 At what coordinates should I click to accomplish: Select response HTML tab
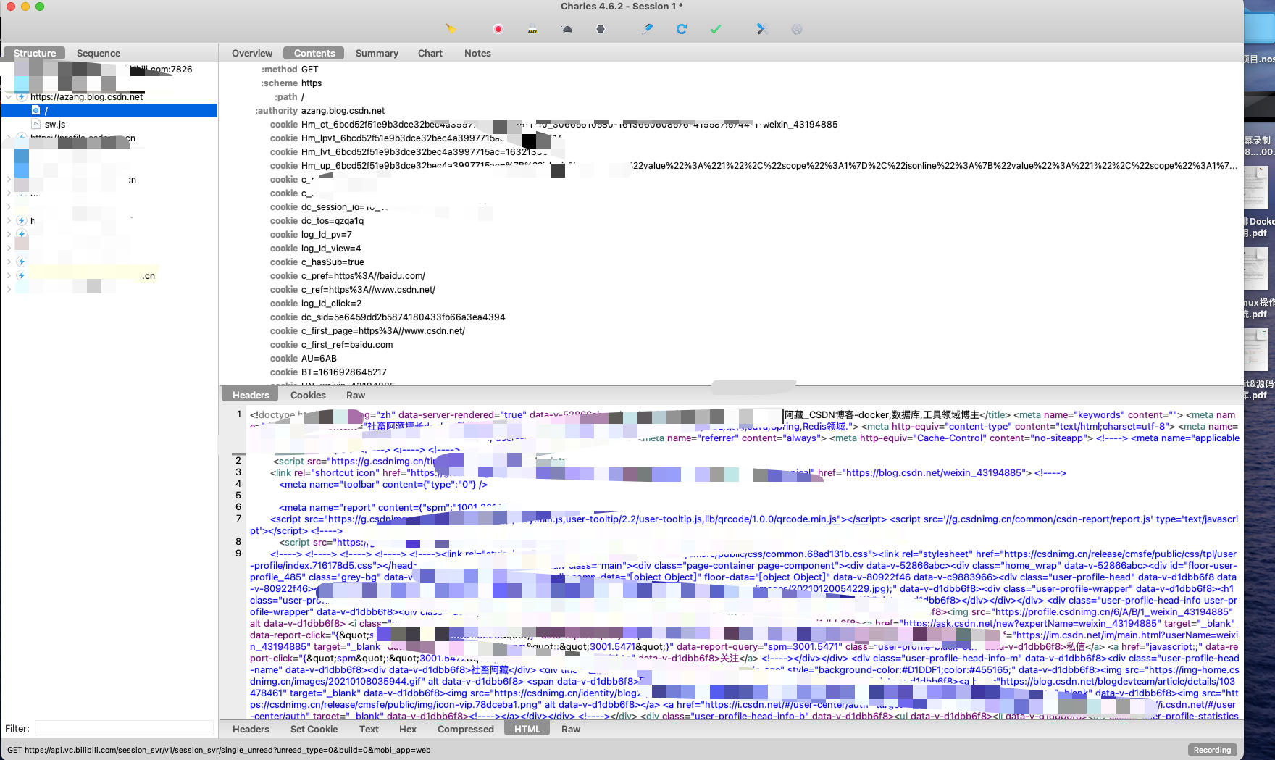click(x=527, y=729)
